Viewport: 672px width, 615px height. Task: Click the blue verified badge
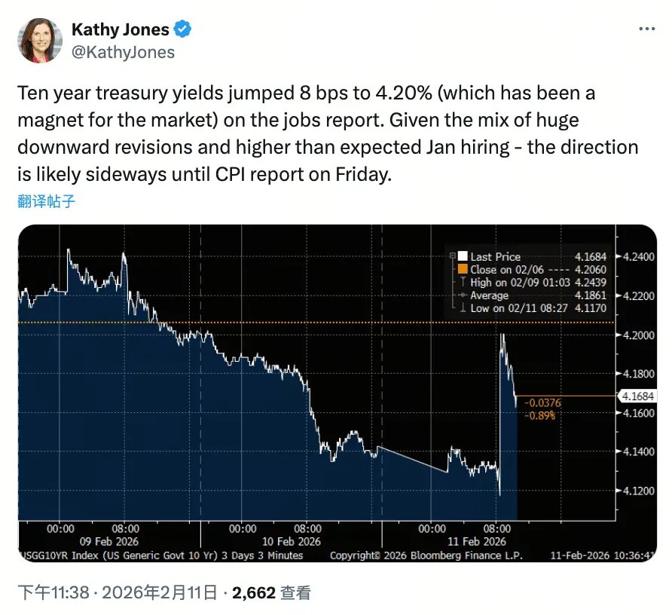pyautogui.click(x=183, y=30)
